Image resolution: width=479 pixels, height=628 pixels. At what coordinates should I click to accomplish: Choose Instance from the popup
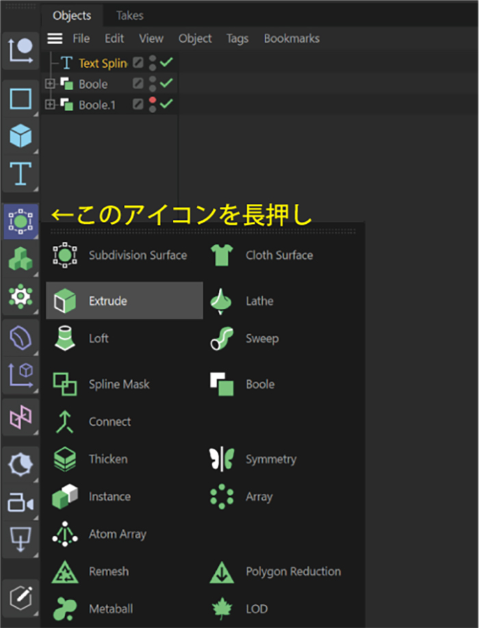tap(125, 497)
